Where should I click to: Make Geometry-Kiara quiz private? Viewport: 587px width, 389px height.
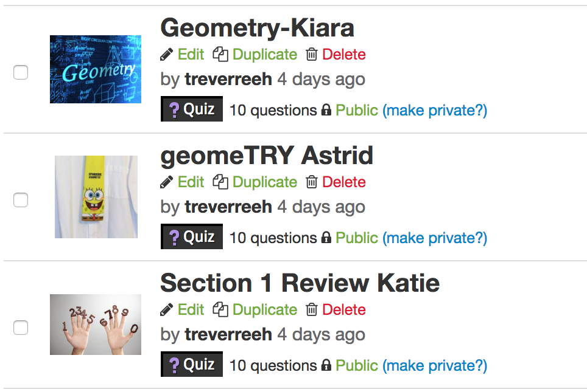(x=435, y=111)
